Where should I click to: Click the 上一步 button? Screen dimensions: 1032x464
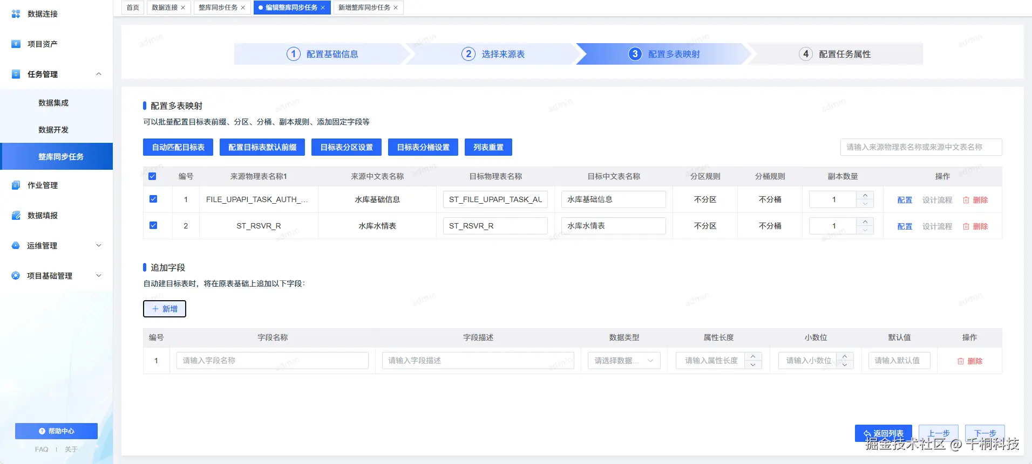click(x=939, y=433)
